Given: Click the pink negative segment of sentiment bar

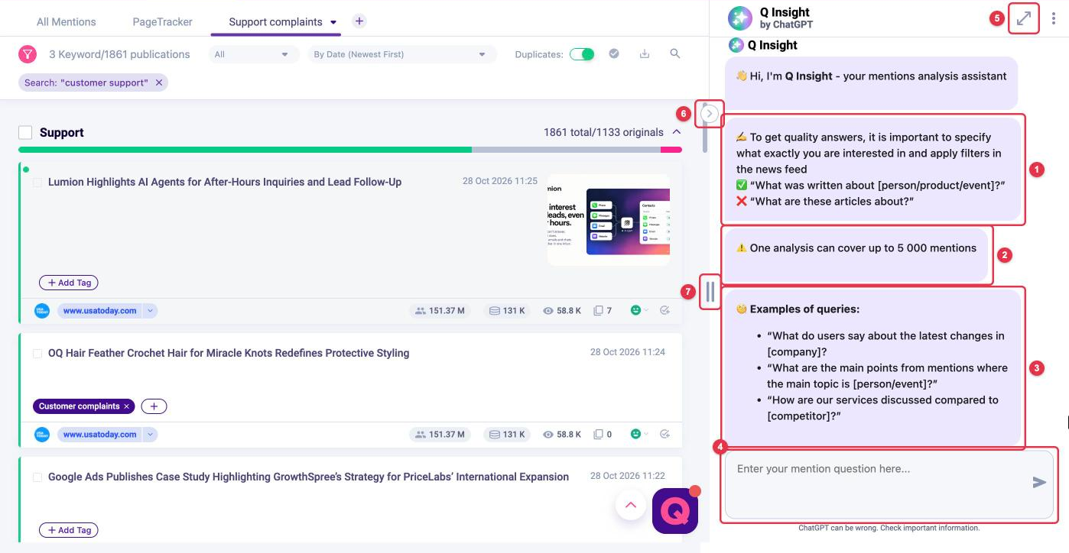Looking at the screenshot, I should 671,150.
